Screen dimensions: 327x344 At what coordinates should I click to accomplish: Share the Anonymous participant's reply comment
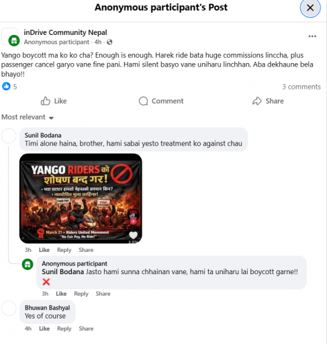click(103, 294)
